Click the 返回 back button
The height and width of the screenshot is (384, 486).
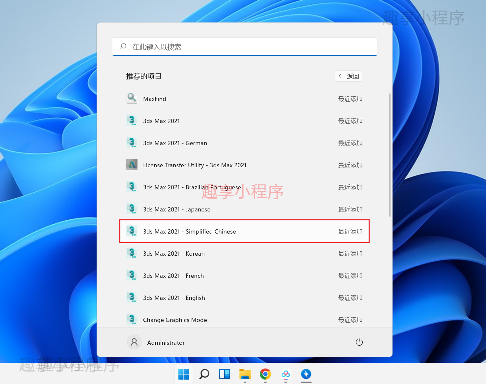point(349,76)
